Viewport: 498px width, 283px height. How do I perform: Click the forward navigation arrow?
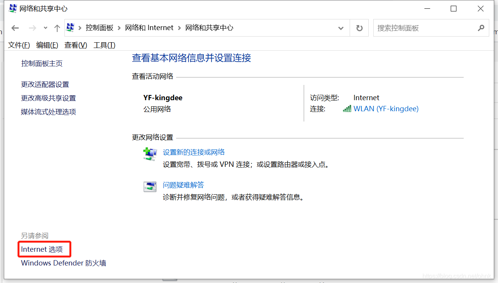click(32, 28)
